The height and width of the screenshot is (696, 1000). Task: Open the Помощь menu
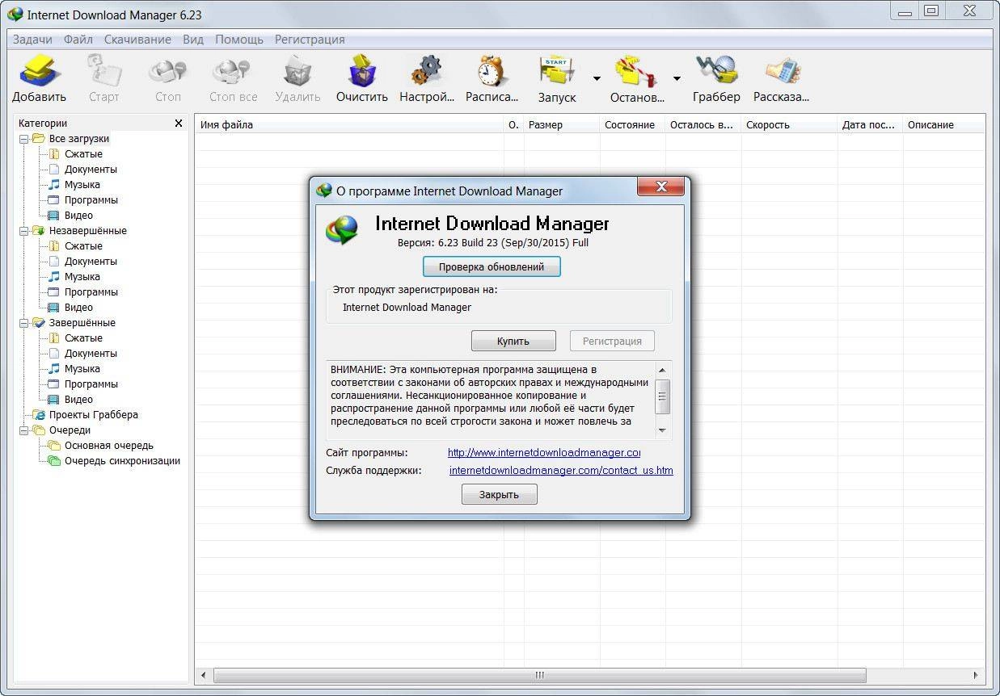pyautogui.click(x=239, y=39)
